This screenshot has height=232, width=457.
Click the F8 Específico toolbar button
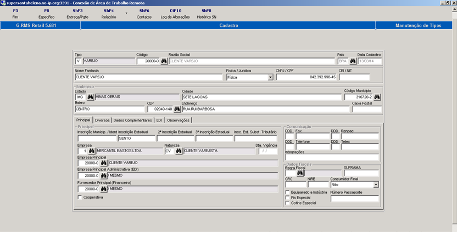[x=47, y=14]
